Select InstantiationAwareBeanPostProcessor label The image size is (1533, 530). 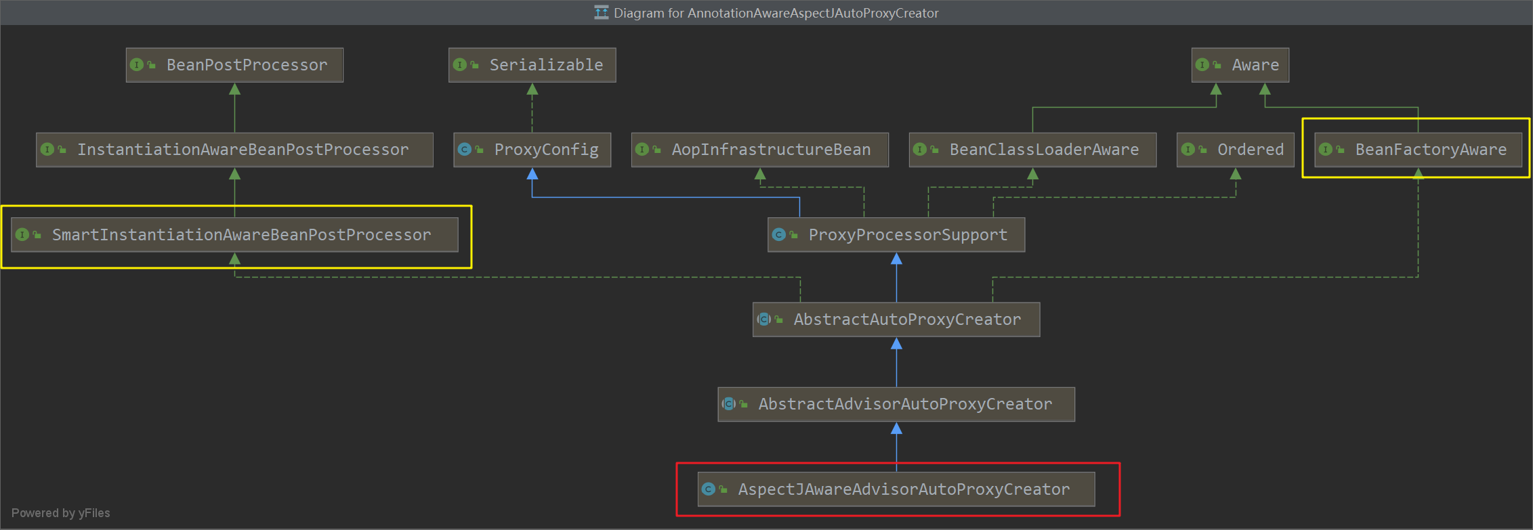pos(243,150)
